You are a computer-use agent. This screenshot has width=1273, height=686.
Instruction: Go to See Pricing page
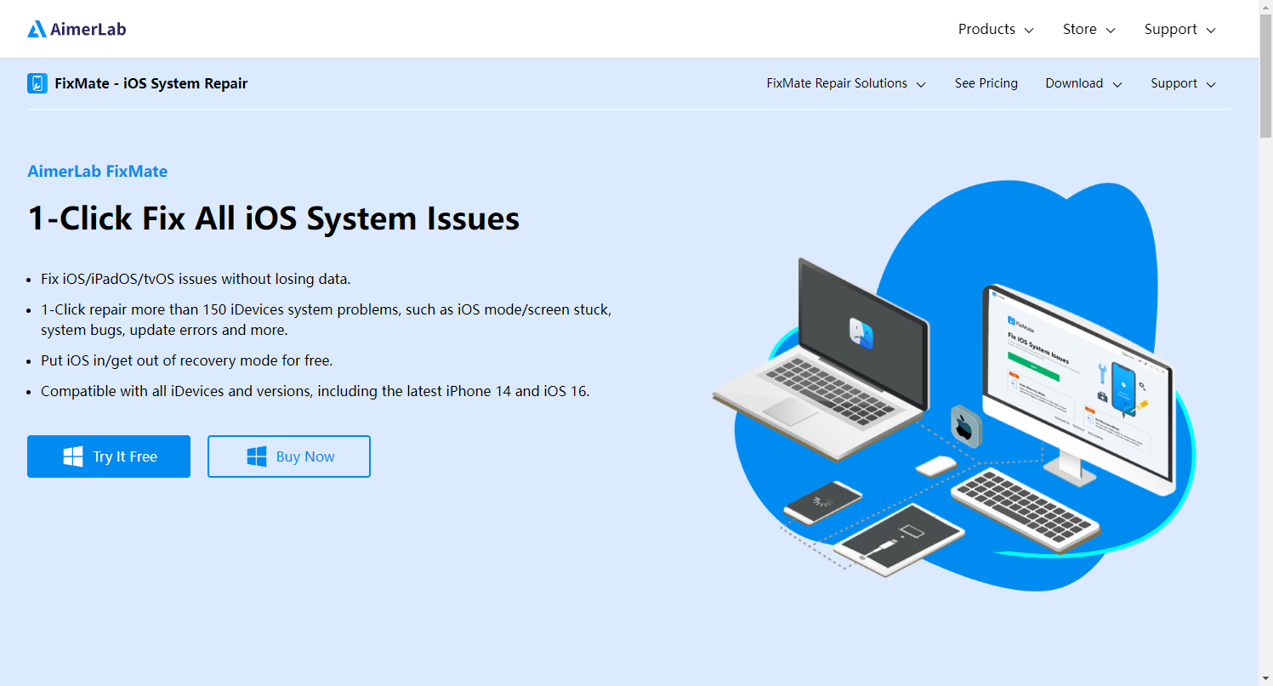click(986, 83)
